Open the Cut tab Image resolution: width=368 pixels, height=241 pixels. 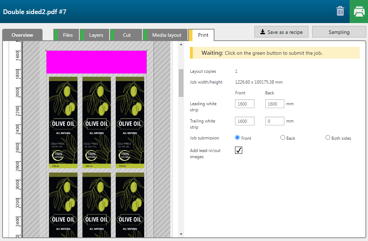tap(127, 35)
